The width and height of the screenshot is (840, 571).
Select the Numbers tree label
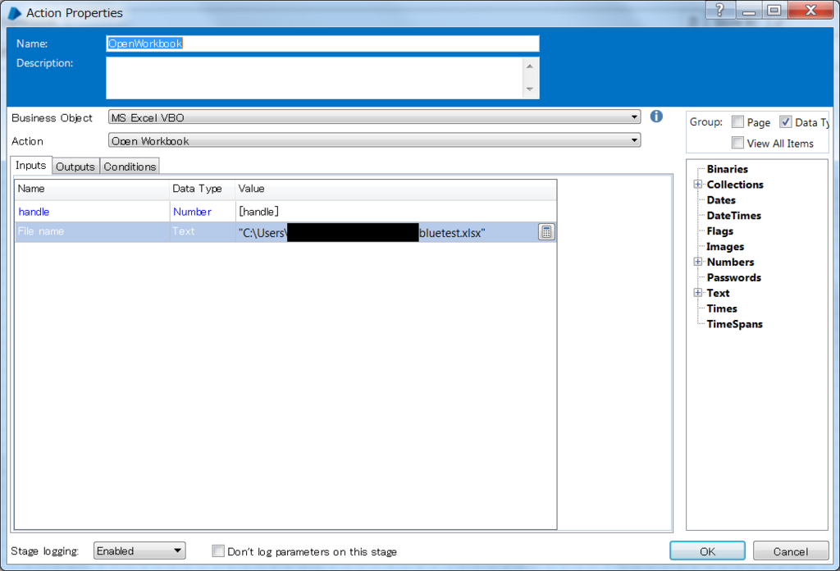coord(730,263)
